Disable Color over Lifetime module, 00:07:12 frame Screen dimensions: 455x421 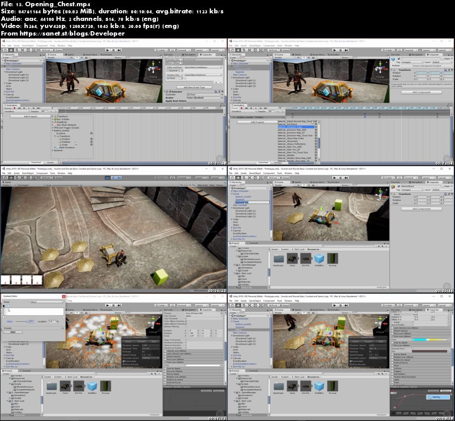(166, 362)
